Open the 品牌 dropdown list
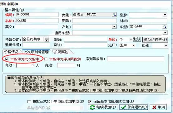173x113 pixels. (165, 15)
